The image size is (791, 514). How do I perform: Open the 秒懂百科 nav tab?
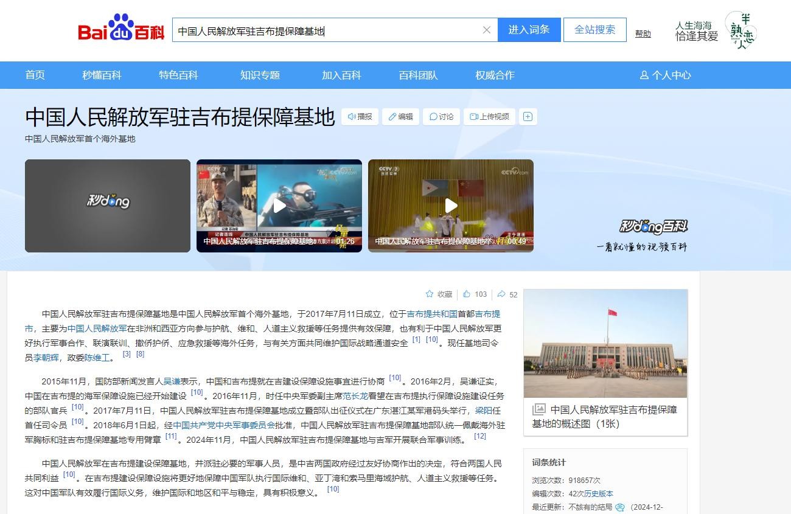tap(102, 75)
